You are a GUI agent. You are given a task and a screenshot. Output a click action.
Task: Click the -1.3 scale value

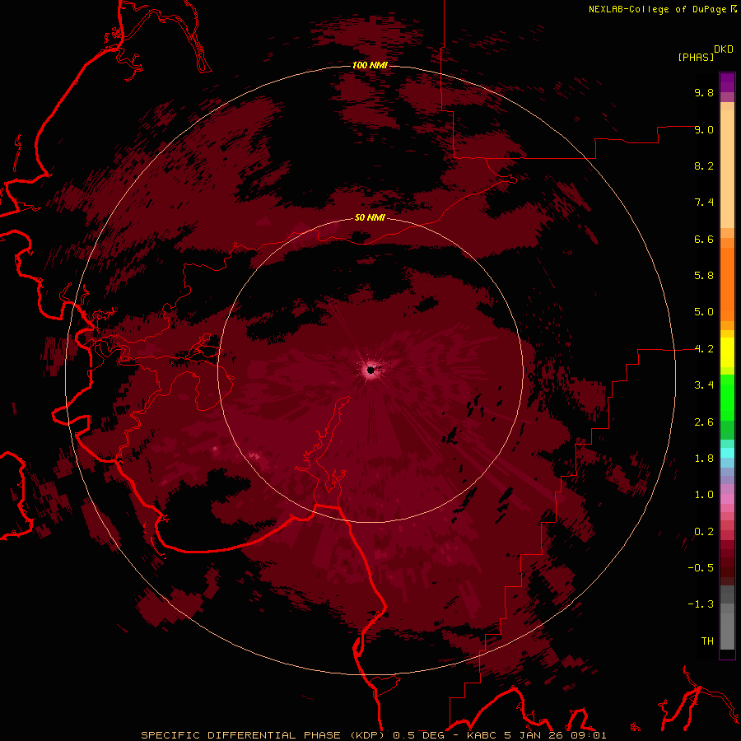(x=701, y=604)
